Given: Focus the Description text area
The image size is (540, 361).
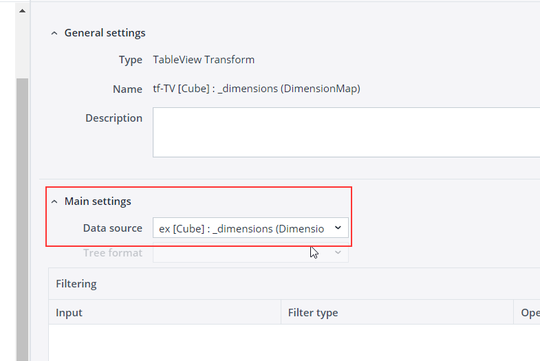Looking at the screenshot, I should tap(344, 132).
